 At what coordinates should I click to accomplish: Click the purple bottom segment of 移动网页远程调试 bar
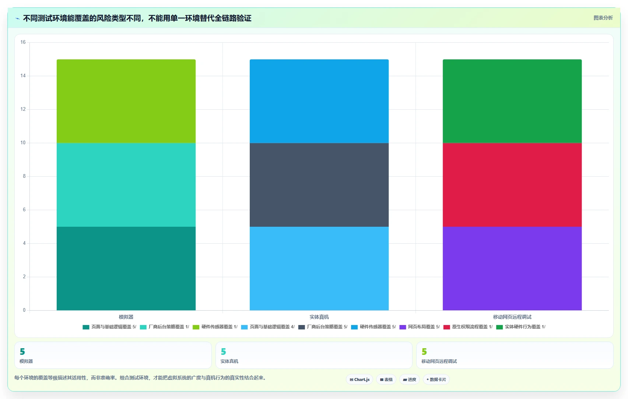[512, 268]
